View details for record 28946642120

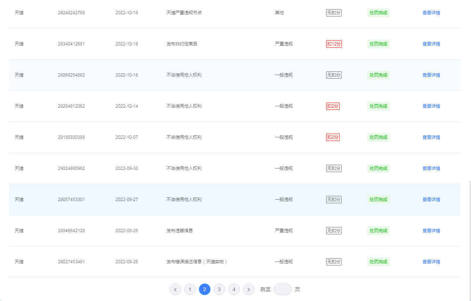(431, 231)
